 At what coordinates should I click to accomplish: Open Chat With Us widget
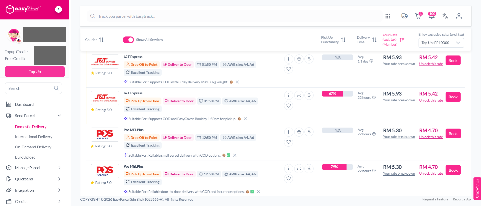coord(477,188)
